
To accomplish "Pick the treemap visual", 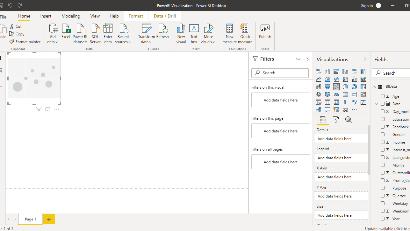I will click(x=363, y=87).
